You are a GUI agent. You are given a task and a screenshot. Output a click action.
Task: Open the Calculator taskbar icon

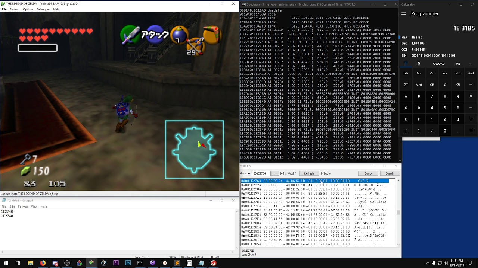click(189, 263)
